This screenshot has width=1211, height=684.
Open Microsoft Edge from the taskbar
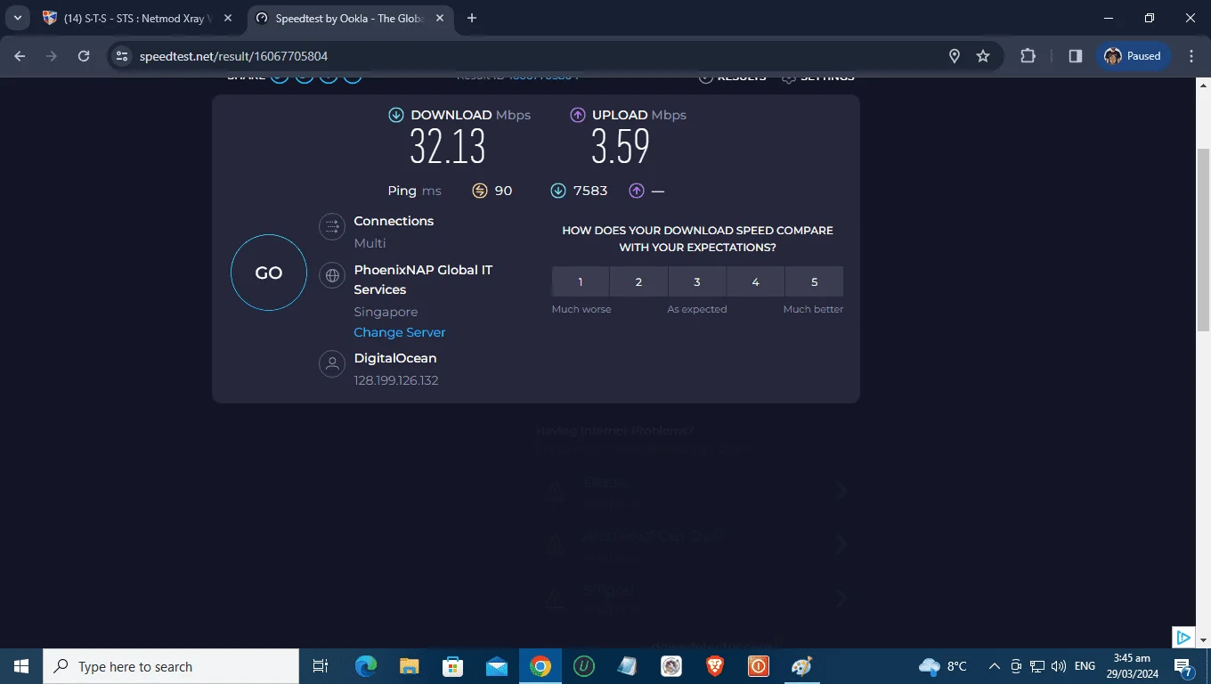pyautogui.click(x=366, y=666)
